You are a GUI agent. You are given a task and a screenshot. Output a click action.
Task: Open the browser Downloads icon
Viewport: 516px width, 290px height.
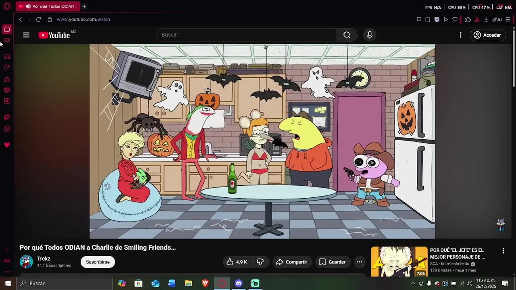(486, 19)
